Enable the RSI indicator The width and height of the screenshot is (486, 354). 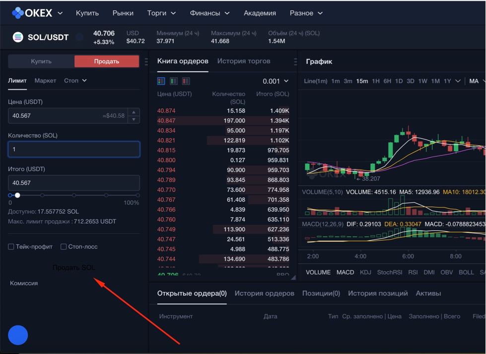coord(413,272)
